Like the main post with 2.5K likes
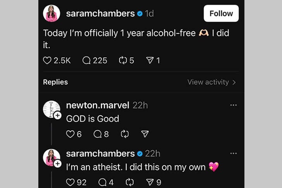Image resolution: width=282 pixels, height=188 pixels. click(x=47, y=60)
